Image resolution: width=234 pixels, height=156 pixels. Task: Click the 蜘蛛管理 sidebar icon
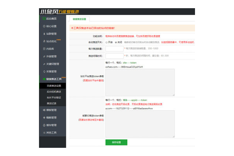[44, 117]
